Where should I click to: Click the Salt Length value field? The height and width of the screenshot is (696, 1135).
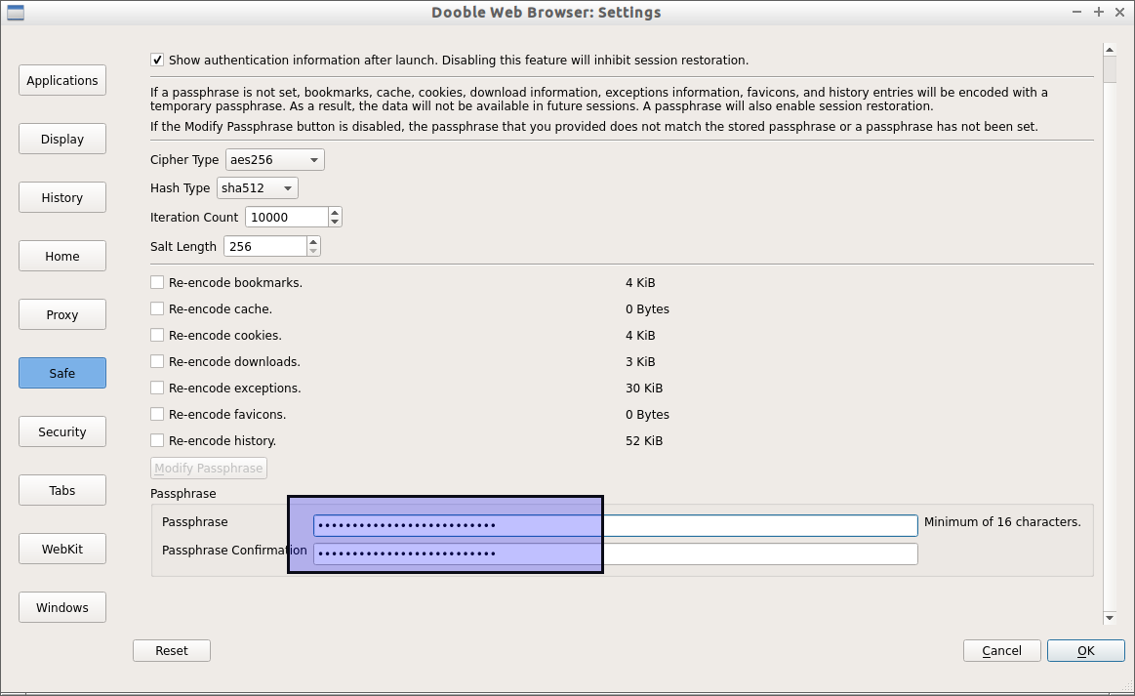click(265, 246)
